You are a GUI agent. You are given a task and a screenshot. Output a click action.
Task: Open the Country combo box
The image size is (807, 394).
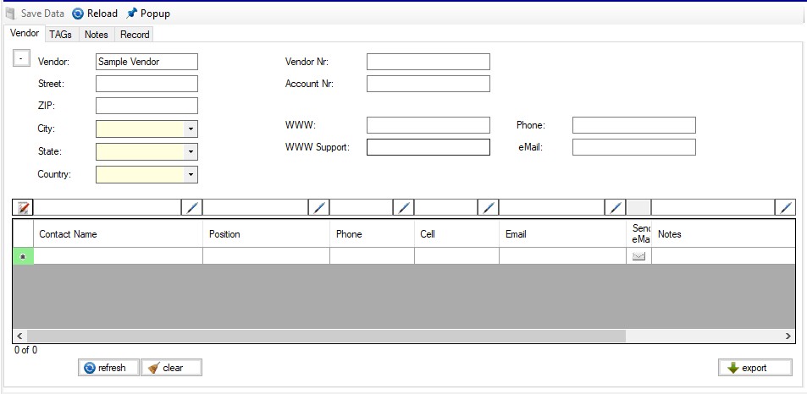point(191,175)
